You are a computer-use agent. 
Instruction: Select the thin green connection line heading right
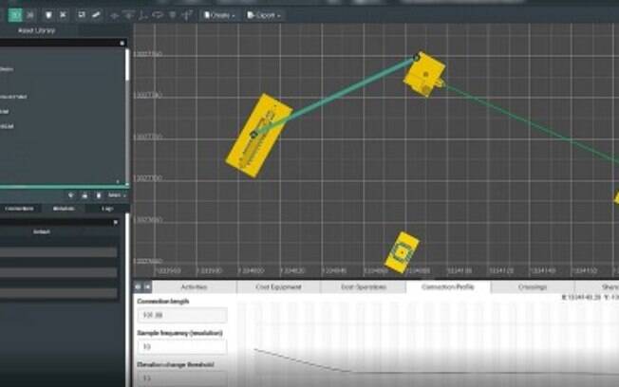pyautogui.click(x=529, y=122)
